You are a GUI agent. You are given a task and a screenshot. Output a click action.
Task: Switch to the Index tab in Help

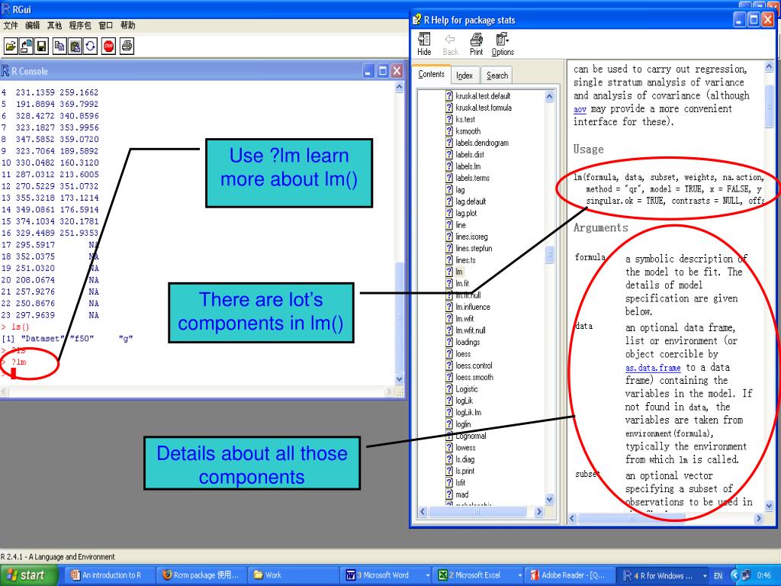pyautogui.click(x=464, y=76)
